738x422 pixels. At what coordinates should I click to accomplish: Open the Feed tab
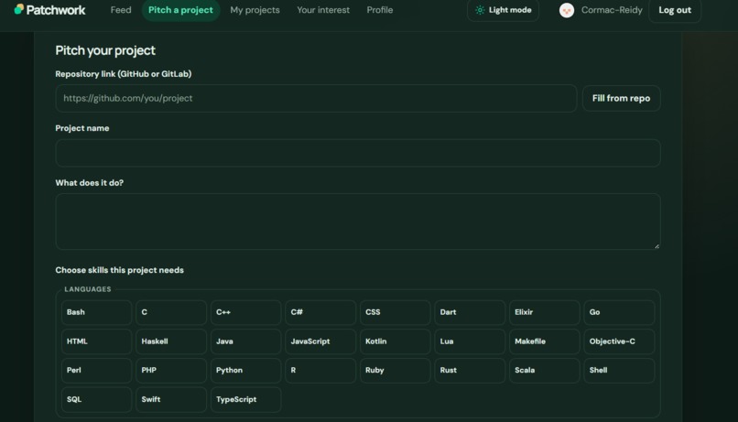click(121, 10)
